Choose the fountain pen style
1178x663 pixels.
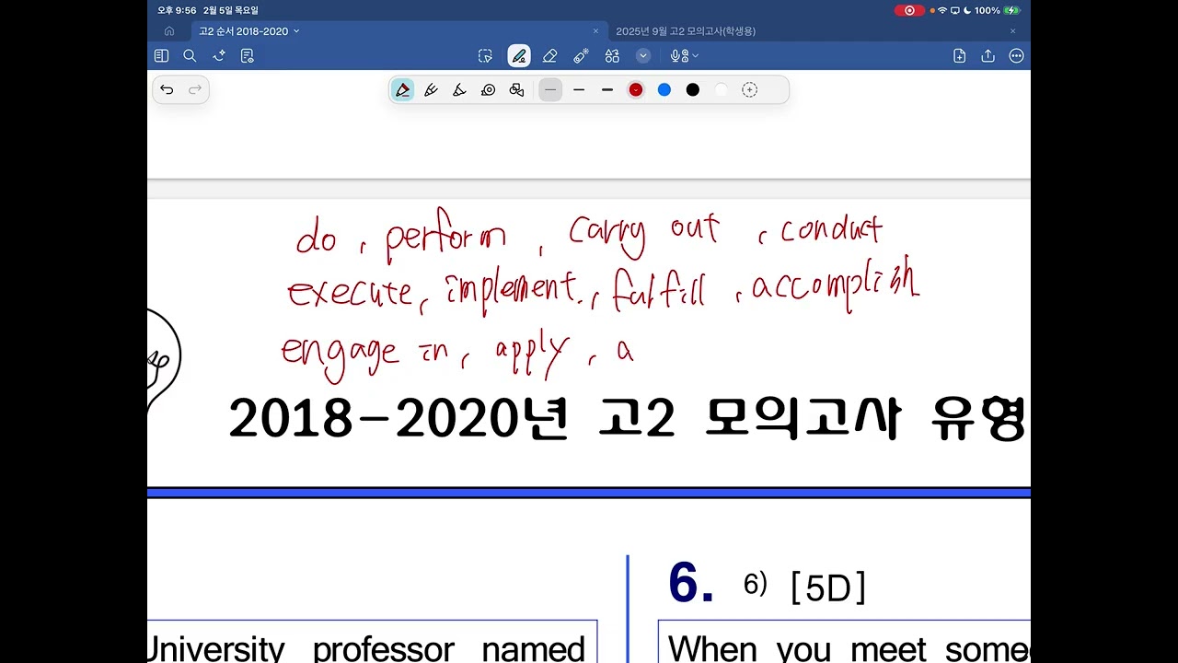[431, 89]
